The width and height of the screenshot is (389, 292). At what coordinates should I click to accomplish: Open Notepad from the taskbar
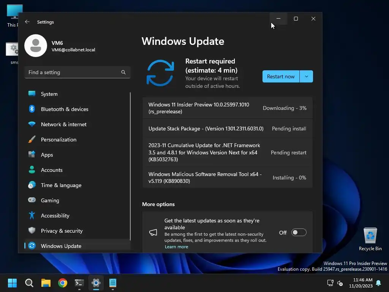point(113,283)
